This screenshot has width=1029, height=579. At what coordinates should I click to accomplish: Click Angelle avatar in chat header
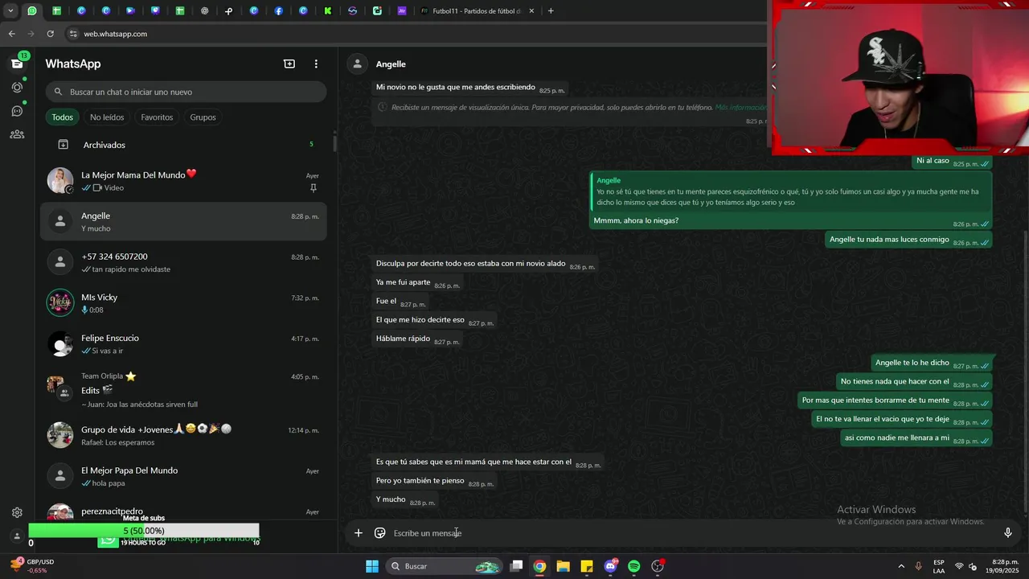[358, 64]
